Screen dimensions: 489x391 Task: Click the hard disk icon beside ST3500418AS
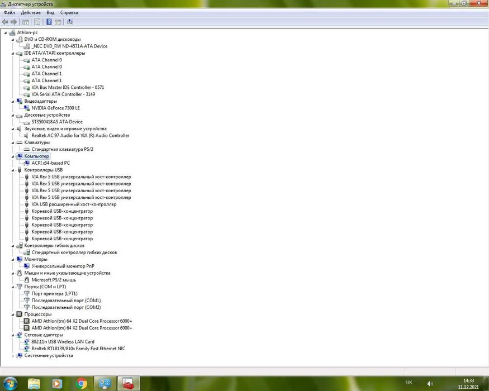pyautogui.click(x=27, y=122)
